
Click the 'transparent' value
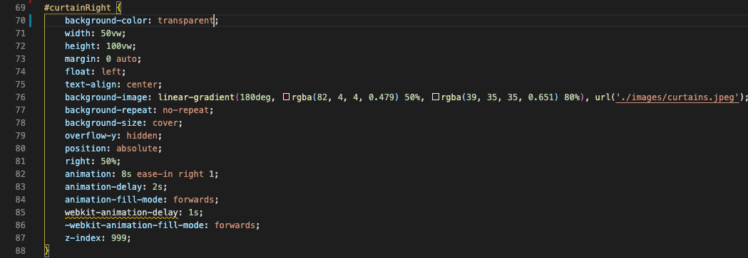(x=185, y=21)
